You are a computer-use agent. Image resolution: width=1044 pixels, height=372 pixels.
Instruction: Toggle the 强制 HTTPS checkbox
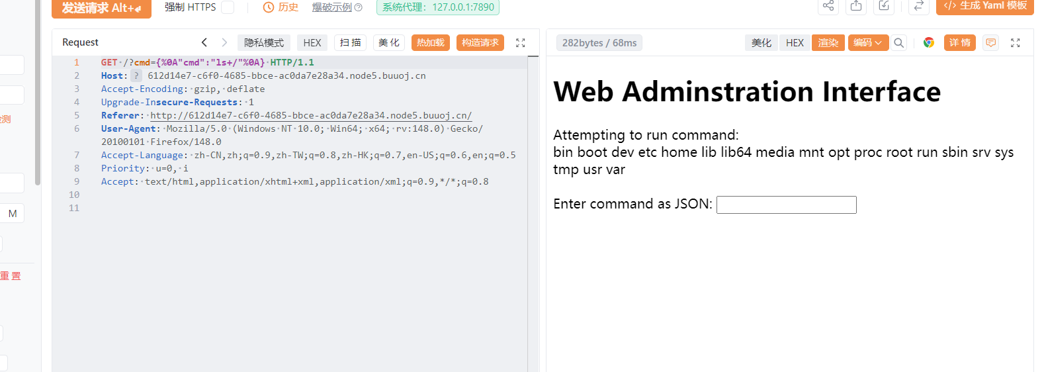coord(228,7)
